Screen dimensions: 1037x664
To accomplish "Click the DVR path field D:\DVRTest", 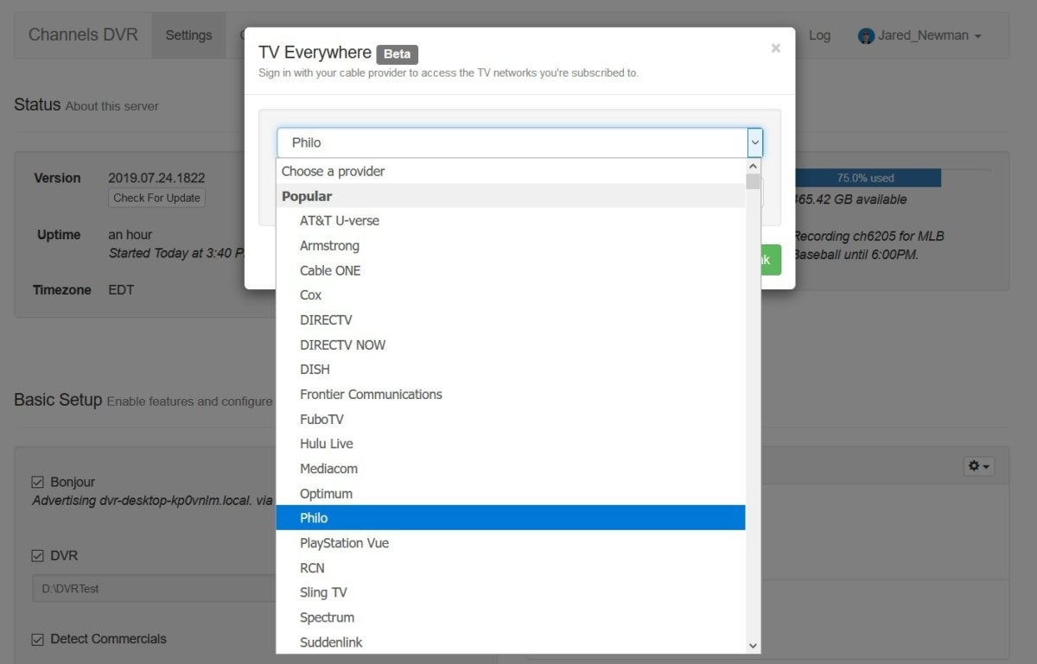I will 156,589.
